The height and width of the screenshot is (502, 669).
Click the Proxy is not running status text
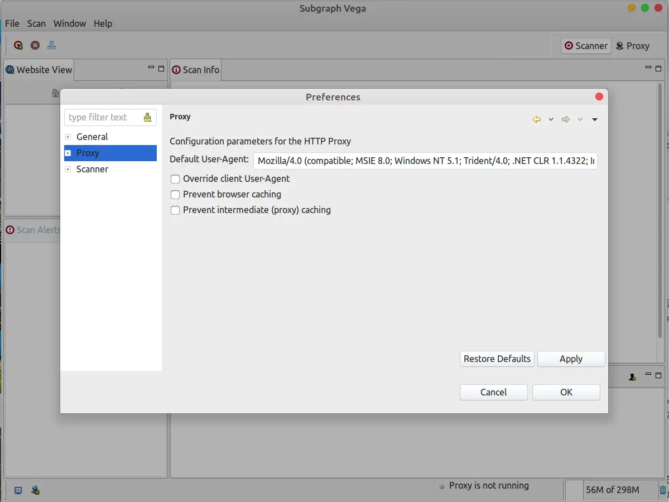coord(489,486)
